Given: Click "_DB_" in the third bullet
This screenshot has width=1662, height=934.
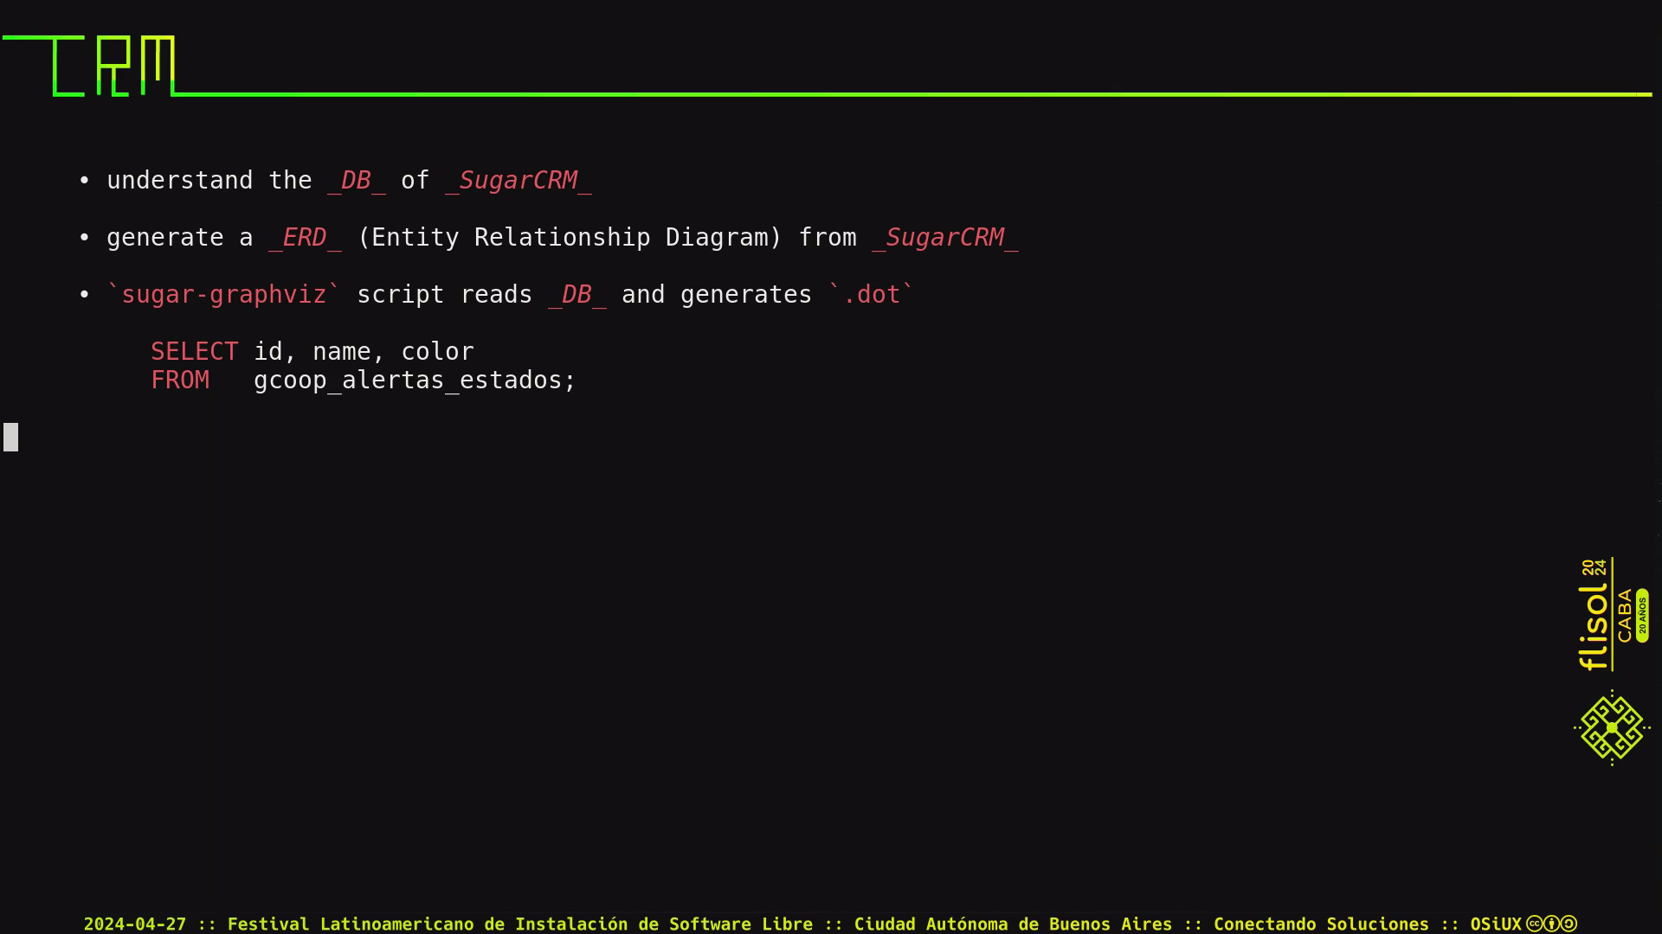Looking at the screenshot, I should (577, 294).
